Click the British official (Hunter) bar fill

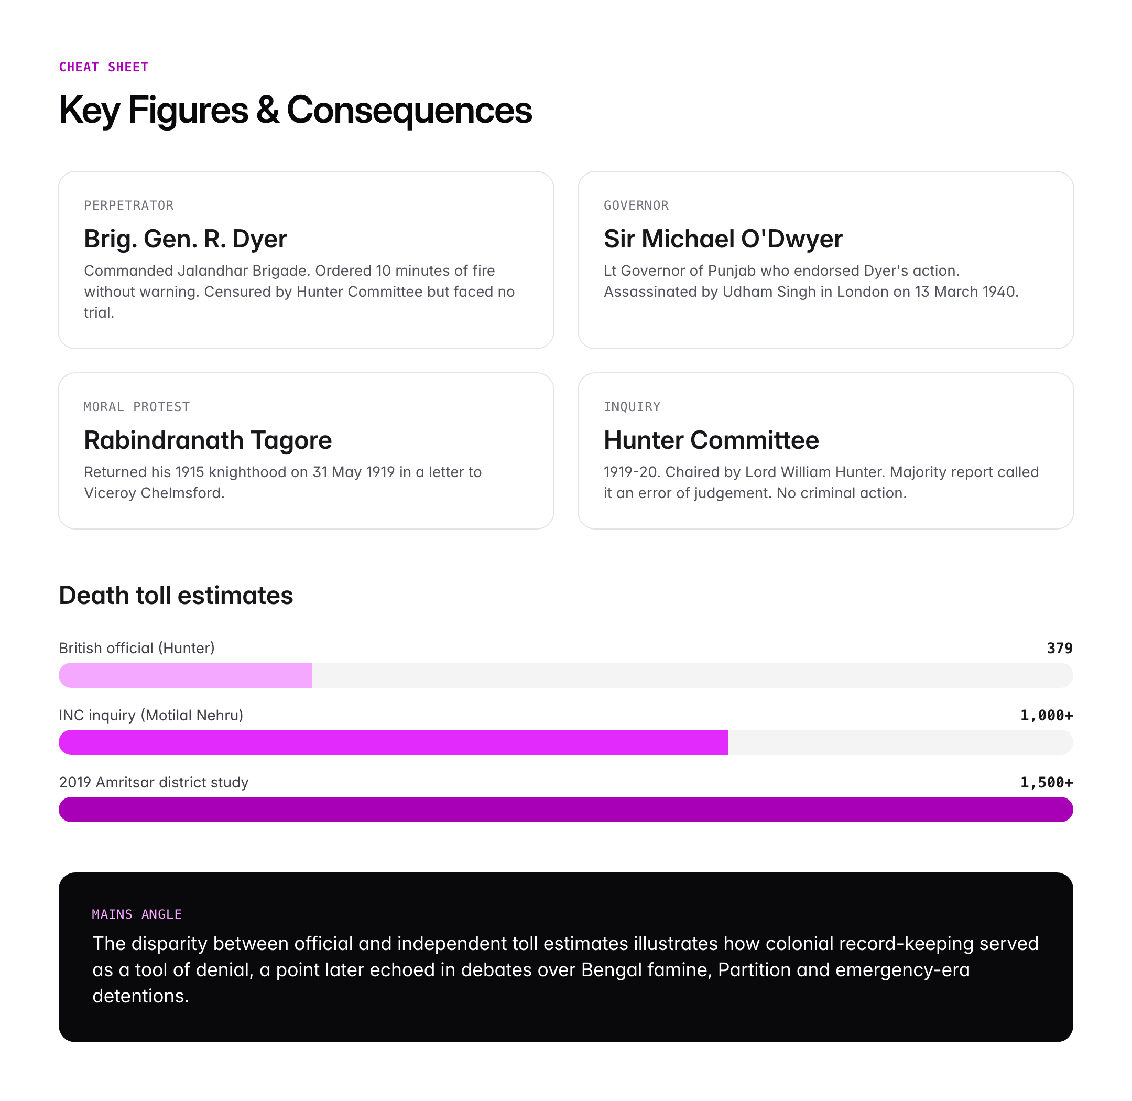coord(185,675)
